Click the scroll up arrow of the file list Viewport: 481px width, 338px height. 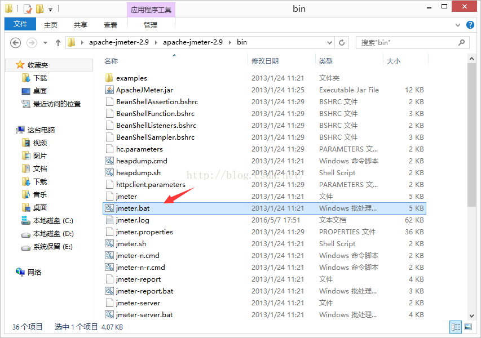pyautogui.click(x=472, y=58)
